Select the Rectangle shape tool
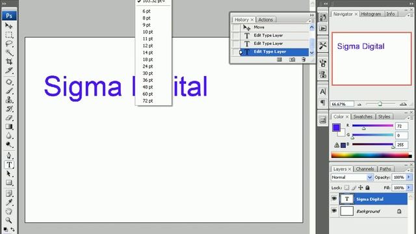416x234 pixels. click(8, 183)
